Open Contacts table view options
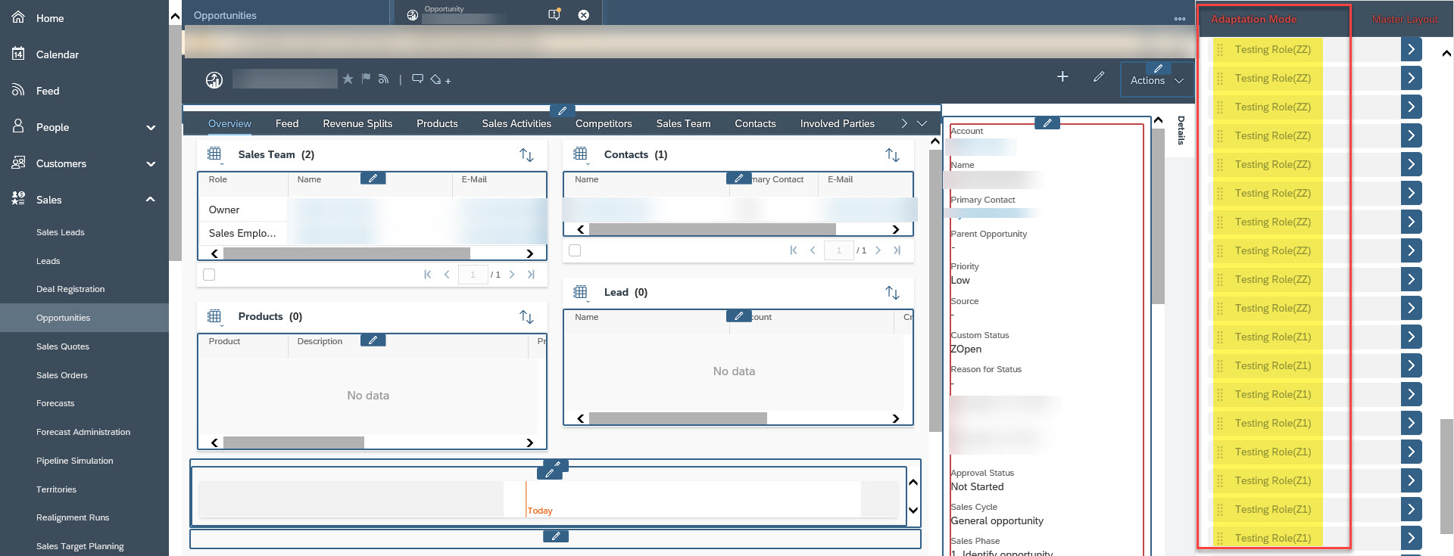 coord(580,155)
